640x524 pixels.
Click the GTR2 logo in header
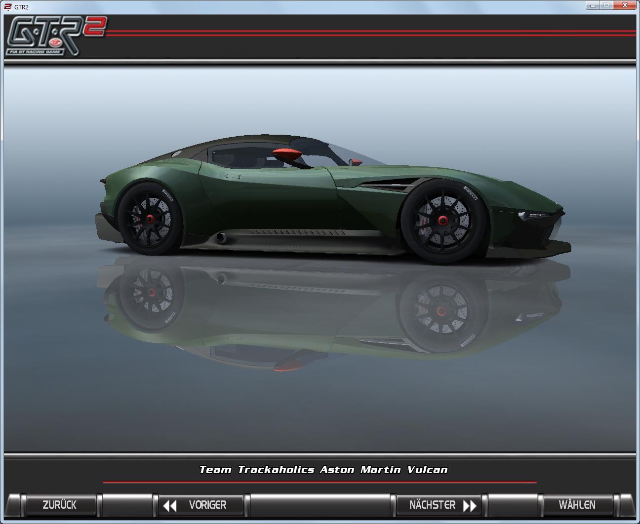coord(55,36)
